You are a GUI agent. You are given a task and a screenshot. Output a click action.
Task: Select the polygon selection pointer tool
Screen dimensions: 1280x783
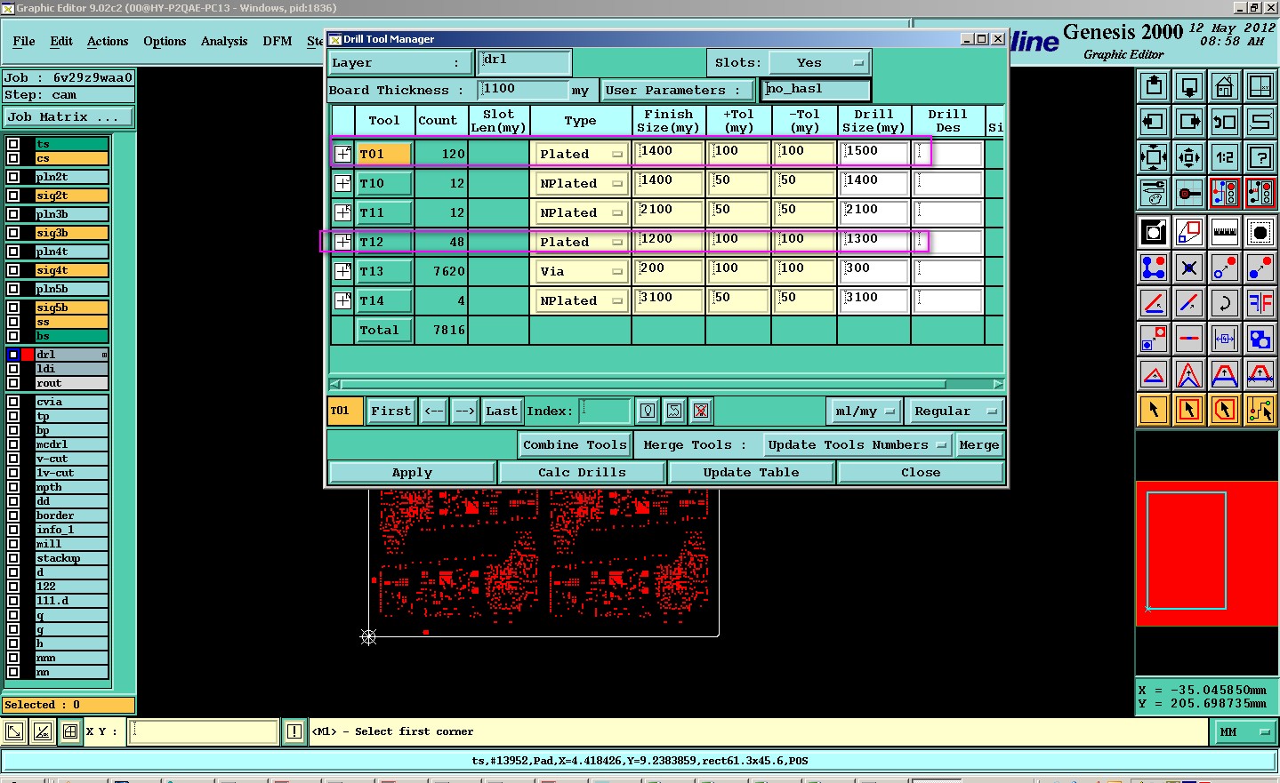(x=1225, y=410)
